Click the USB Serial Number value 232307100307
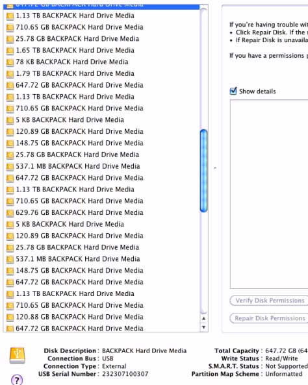 (125, 374)
